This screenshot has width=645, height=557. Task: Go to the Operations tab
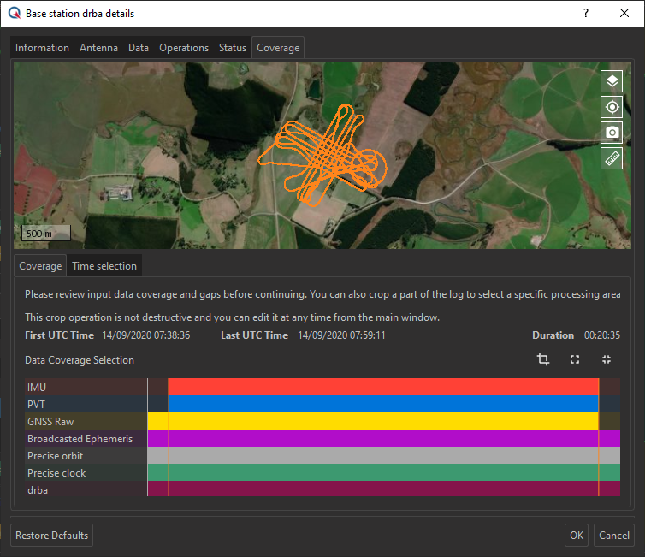click(x=183, y=48)
